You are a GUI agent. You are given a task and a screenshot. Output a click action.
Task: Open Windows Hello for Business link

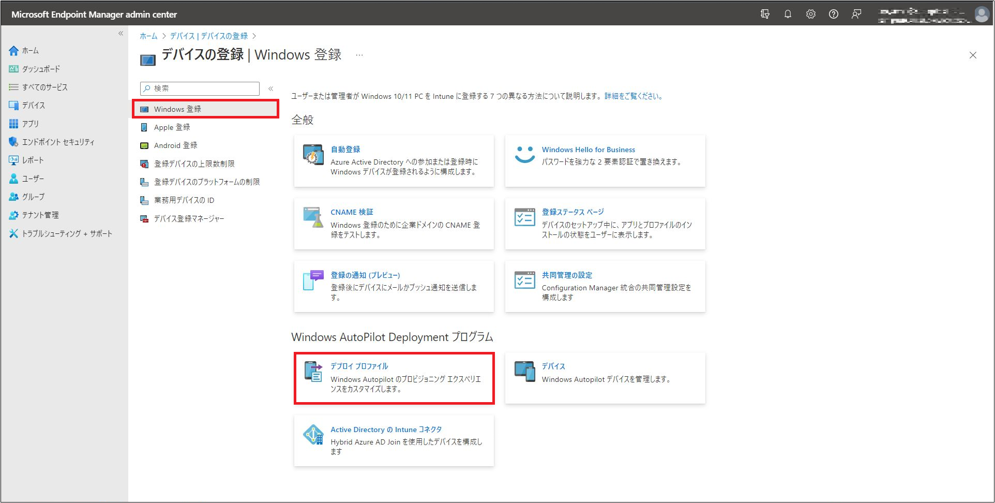click(x=589, y=150)
